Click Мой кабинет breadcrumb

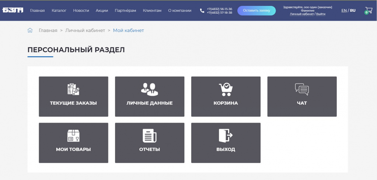128,31
